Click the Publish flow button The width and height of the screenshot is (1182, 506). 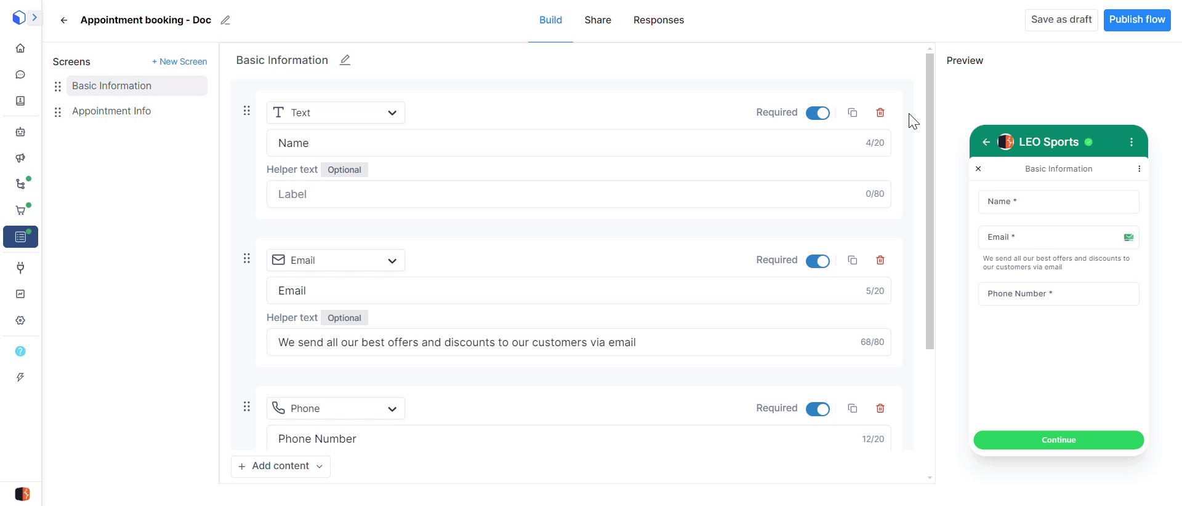coord(1136,20)
